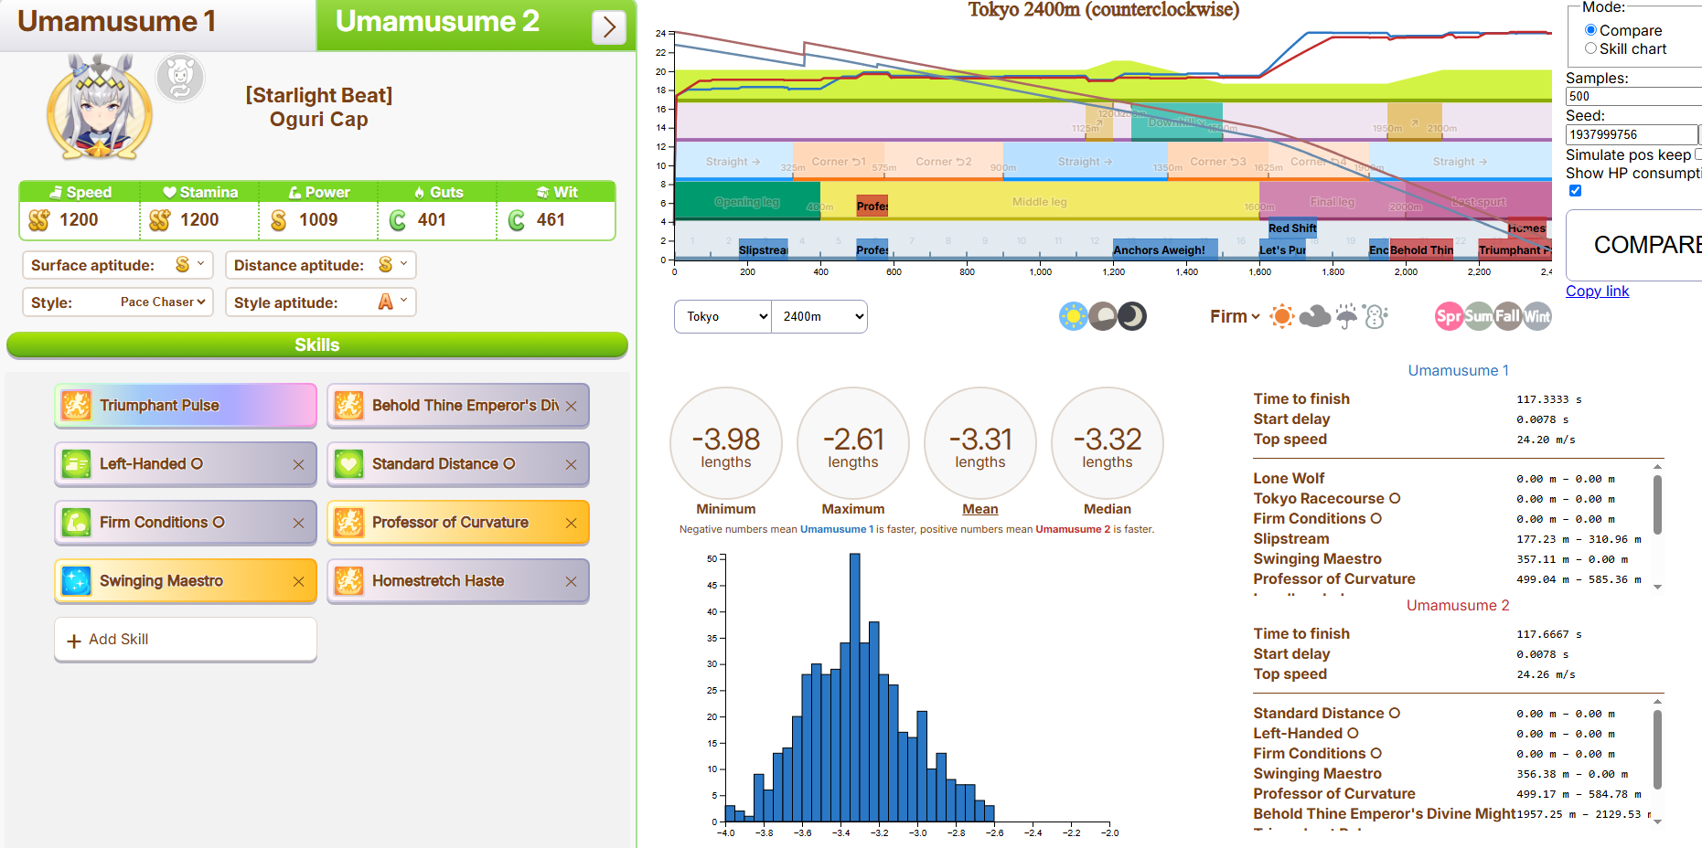This screenshot has width=1702, height=848.
Task: Select the Summer season icon
Action: coord(1479,316)
